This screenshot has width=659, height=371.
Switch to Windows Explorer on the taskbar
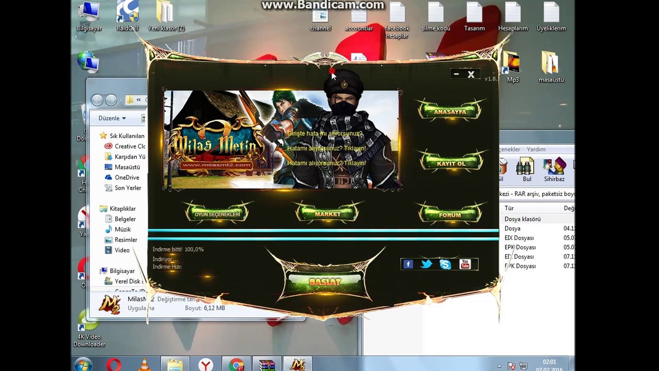coord(175,365)
